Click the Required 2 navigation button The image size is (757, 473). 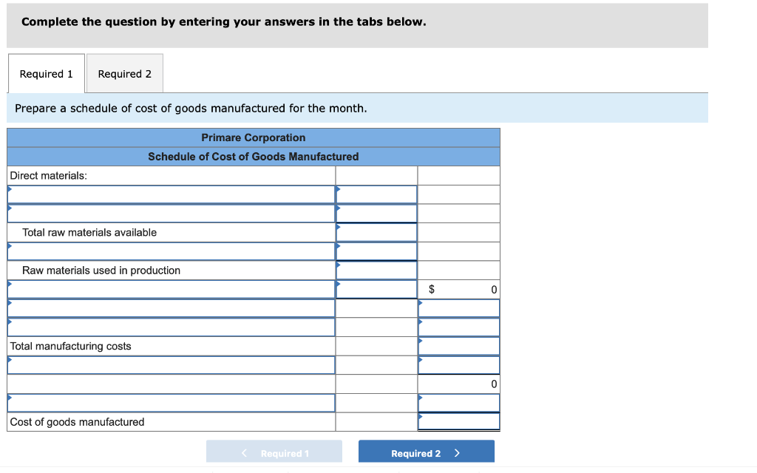point(426,452)
